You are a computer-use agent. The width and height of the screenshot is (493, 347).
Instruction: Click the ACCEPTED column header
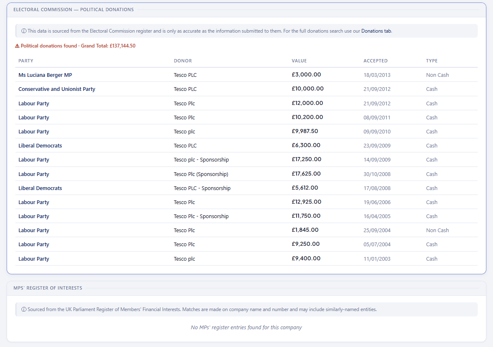coord(376,61)
